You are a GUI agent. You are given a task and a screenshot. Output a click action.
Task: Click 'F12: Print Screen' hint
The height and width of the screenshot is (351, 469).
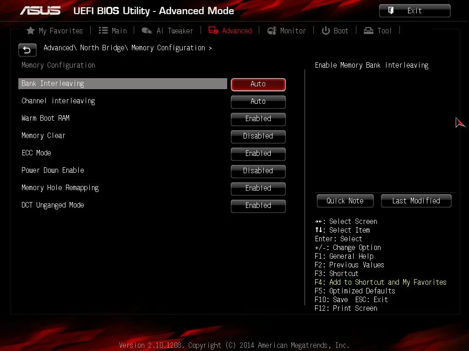pos(346,308)
